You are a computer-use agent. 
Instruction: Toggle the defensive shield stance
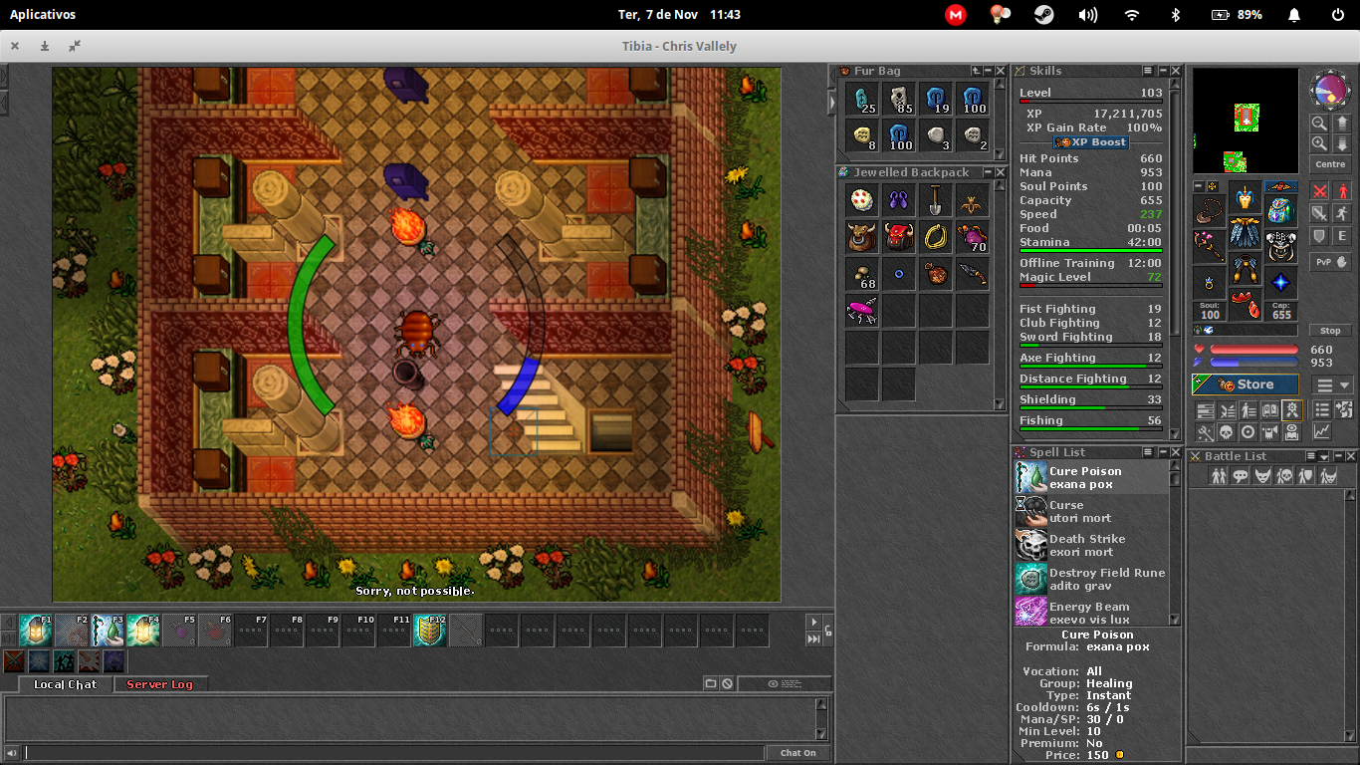pos(1318,236)
